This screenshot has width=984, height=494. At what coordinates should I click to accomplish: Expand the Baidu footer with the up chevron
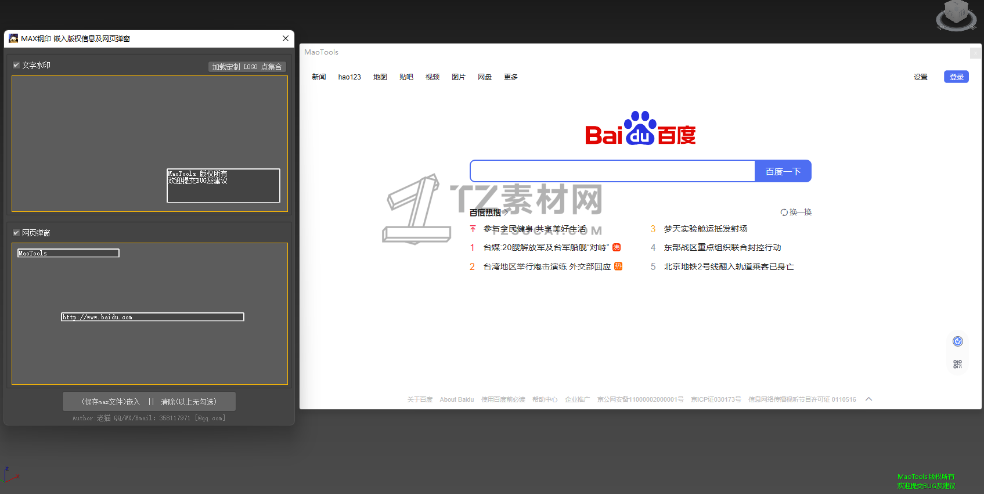click(868, 399)
